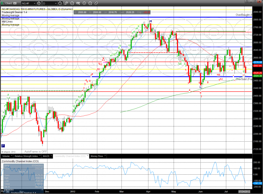
Task: Close the Volume study tab
Action: pos(12,156)
